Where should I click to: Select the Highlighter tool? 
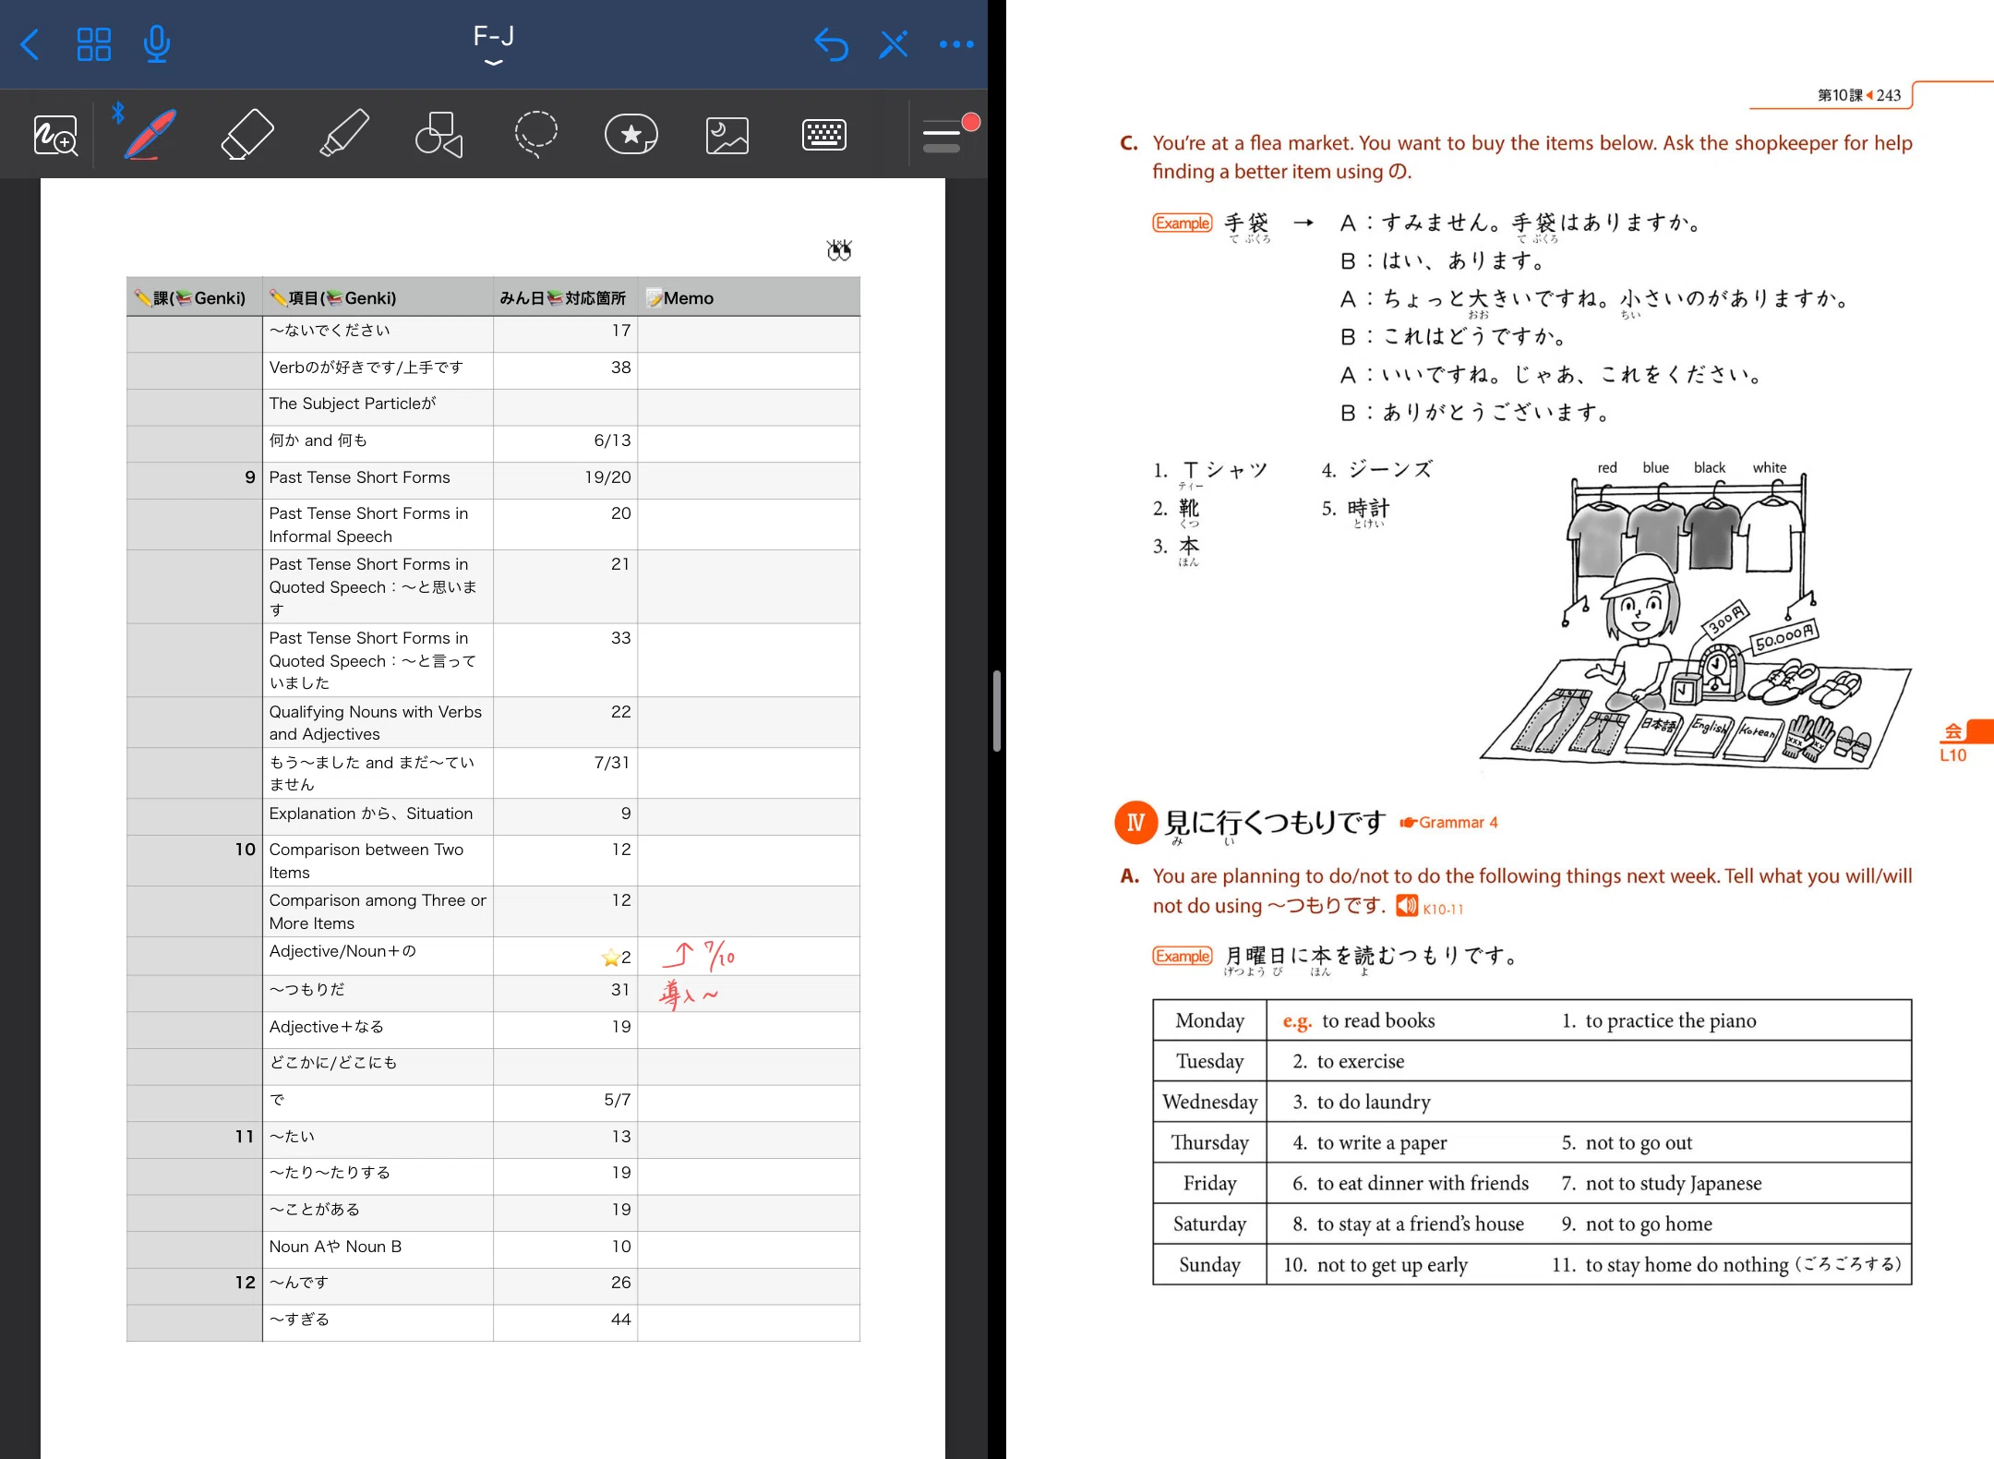pos(344,136)
